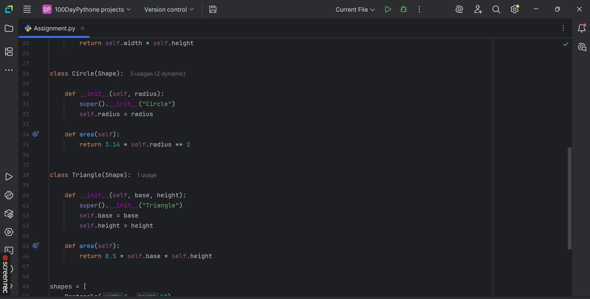Open the Project tool window folder icon
The height and width of the screenshot is (299, 590).
coord(9,28)
